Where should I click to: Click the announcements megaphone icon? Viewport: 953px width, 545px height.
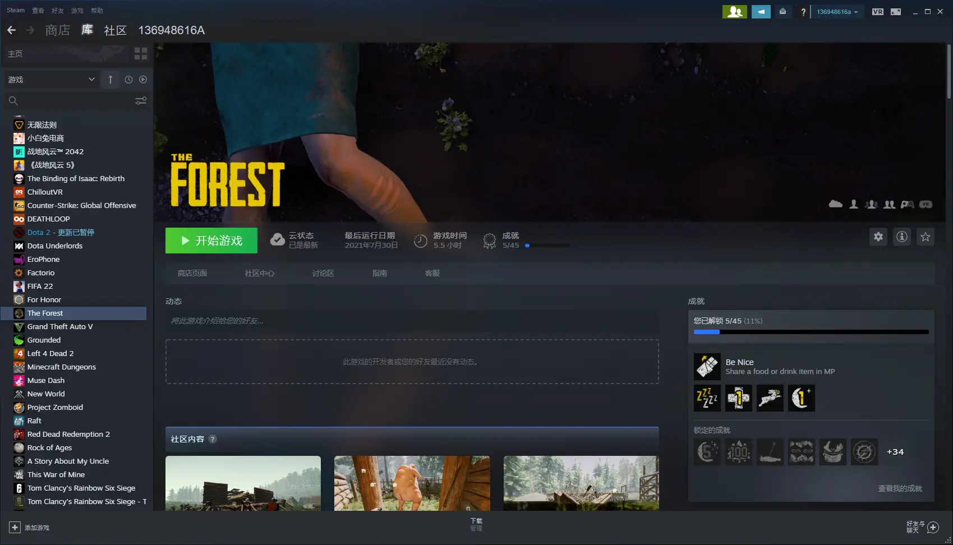(761, 12)
